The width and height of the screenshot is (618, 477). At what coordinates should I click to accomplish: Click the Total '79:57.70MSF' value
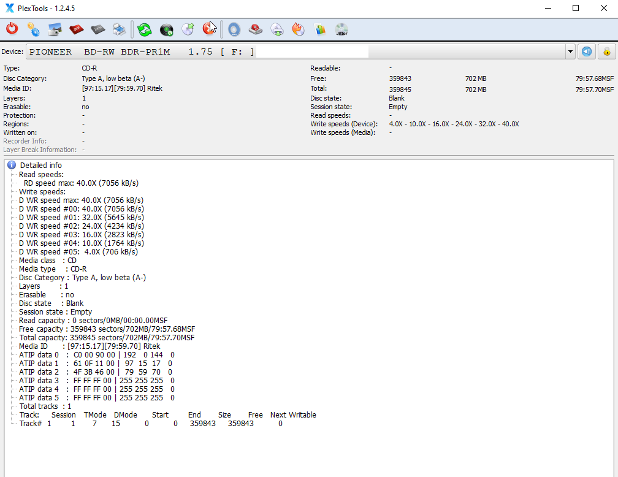tap(594, 90)
